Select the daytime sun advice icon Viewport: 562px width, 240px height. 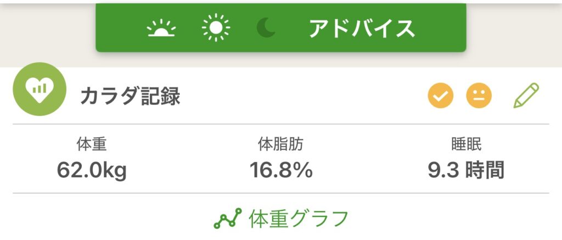coord(216,27)
